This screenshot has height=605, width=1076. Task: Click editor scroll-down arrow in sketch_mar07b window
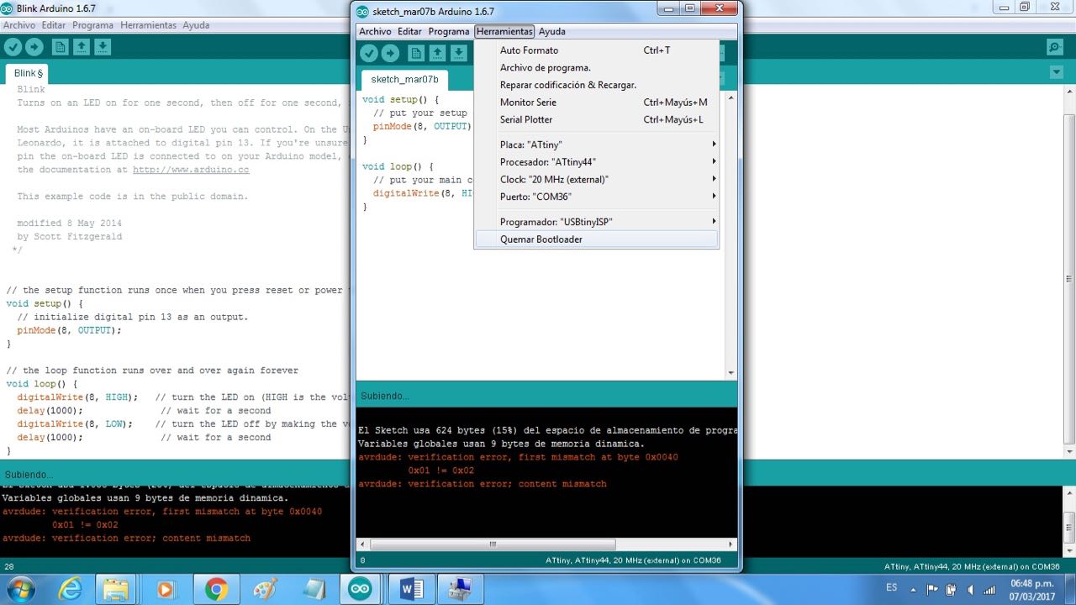click(x=731, y=372)
